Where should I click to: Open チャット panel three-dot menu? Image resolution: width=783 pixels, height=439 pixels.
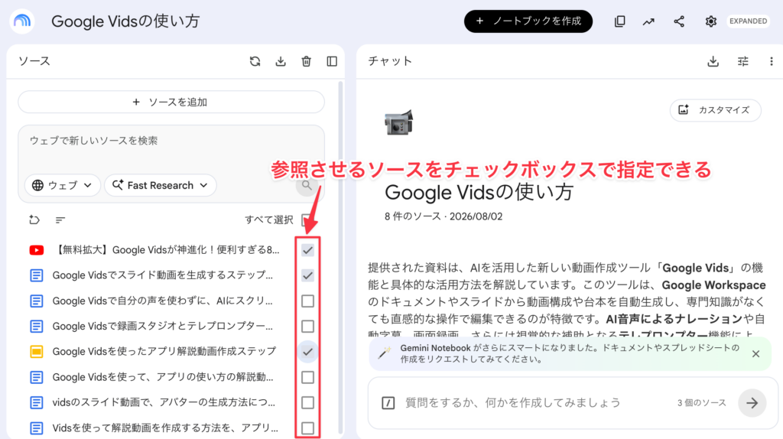[x=772, y=61]
